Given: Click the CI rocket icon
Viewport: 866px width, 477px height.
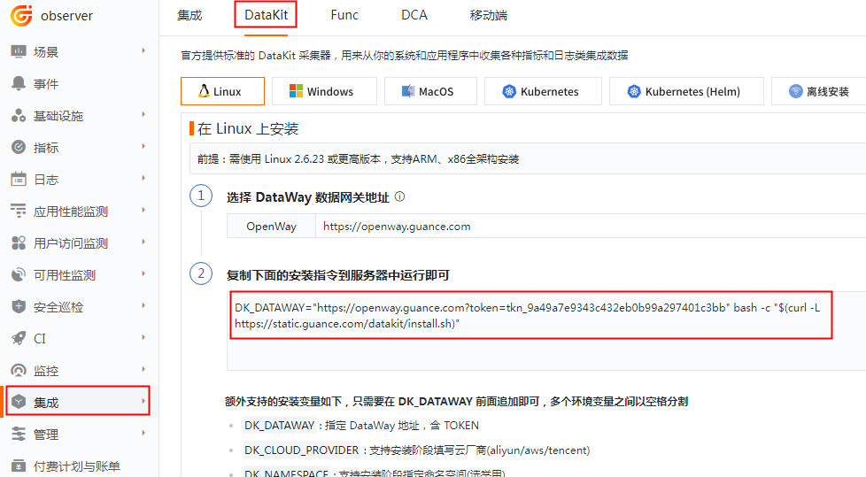Looking at the screenshot, I should (x=19, y=338).
